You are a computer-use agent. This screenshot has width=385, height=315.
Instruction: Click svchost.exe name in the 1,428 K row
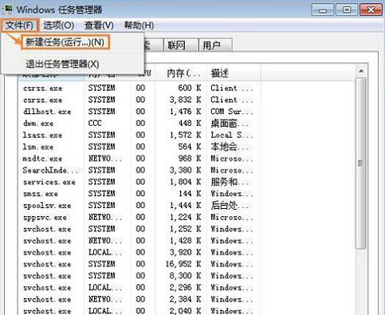47,241
